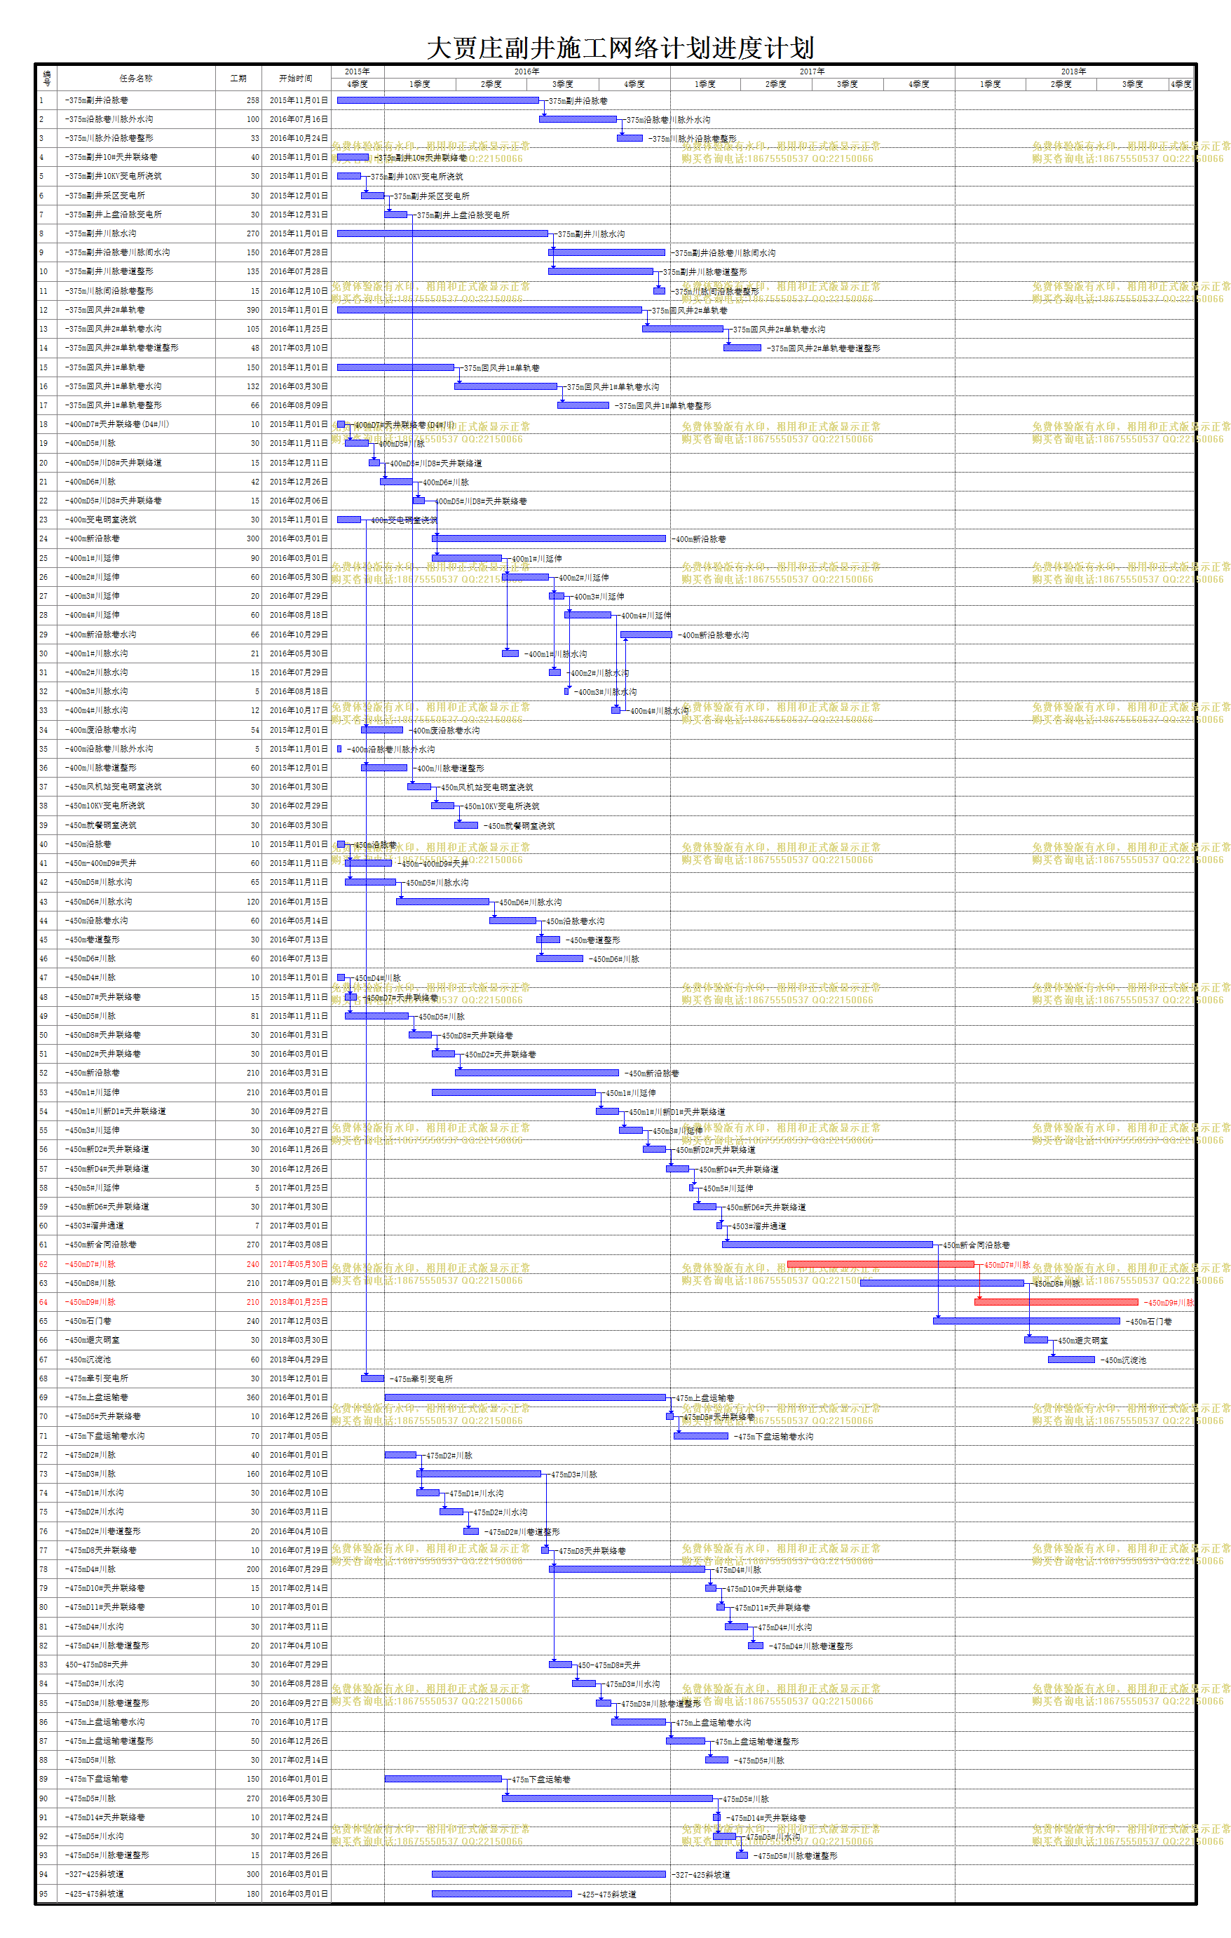The width and height of the screenshot is (1231, 1938).
Task: Click the 2016年 year header in timeline
Action: (527, 72)
